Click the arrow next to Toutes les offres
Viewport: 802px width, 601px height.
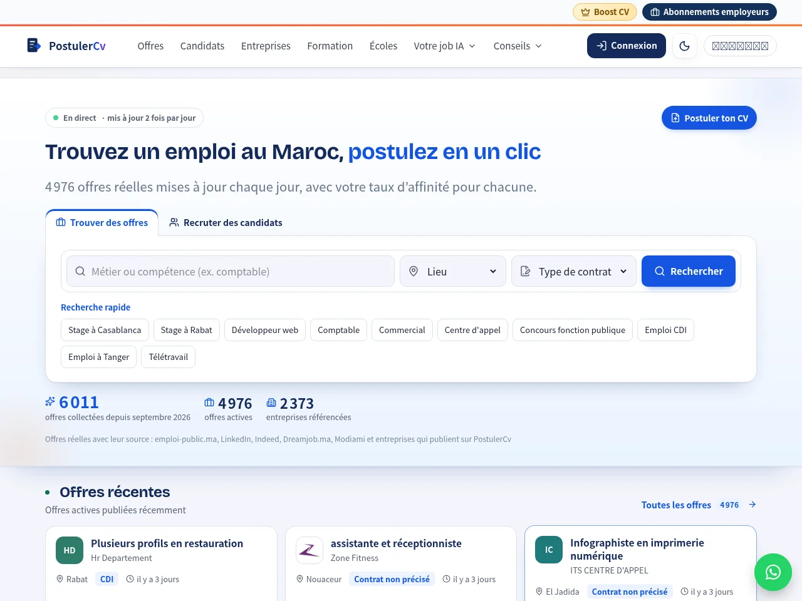point(753,505)
